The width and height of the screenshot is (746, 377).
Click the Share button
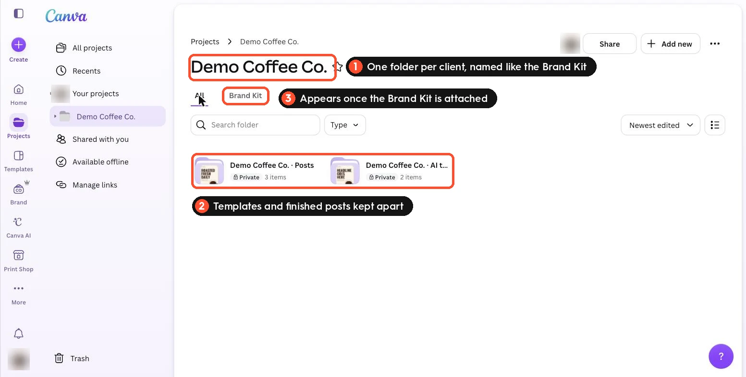coord(610,44)
